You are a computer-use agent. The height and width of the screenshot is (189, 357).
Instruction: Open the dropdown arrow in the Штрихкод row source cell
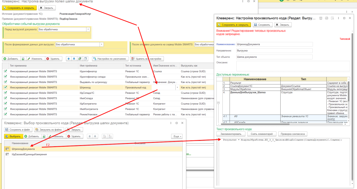177,87
